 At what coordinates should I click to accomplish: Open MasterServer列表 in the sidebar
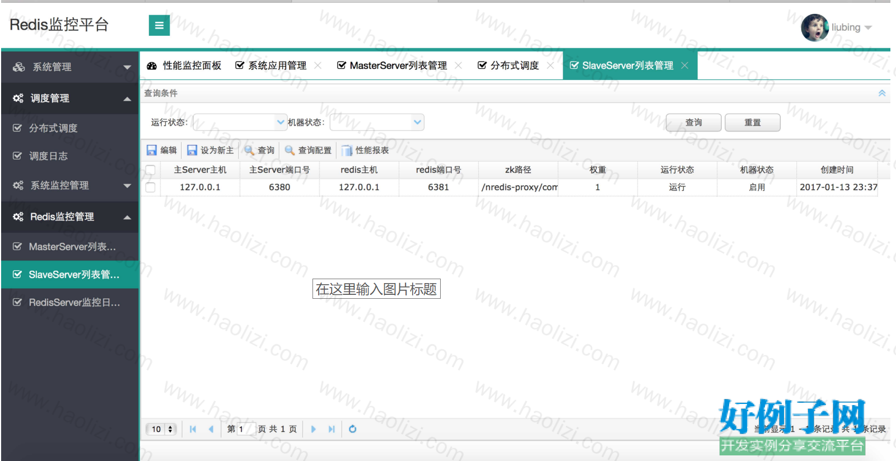[x=70, y=247]
